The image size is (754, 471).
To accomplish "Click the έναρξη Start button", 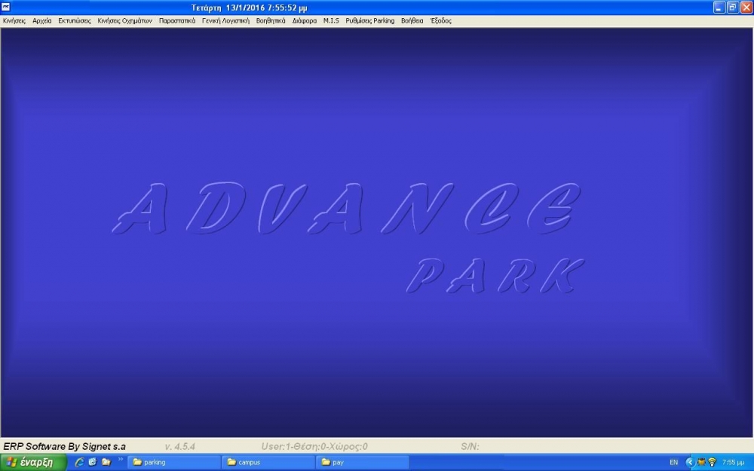I will 32,463.
